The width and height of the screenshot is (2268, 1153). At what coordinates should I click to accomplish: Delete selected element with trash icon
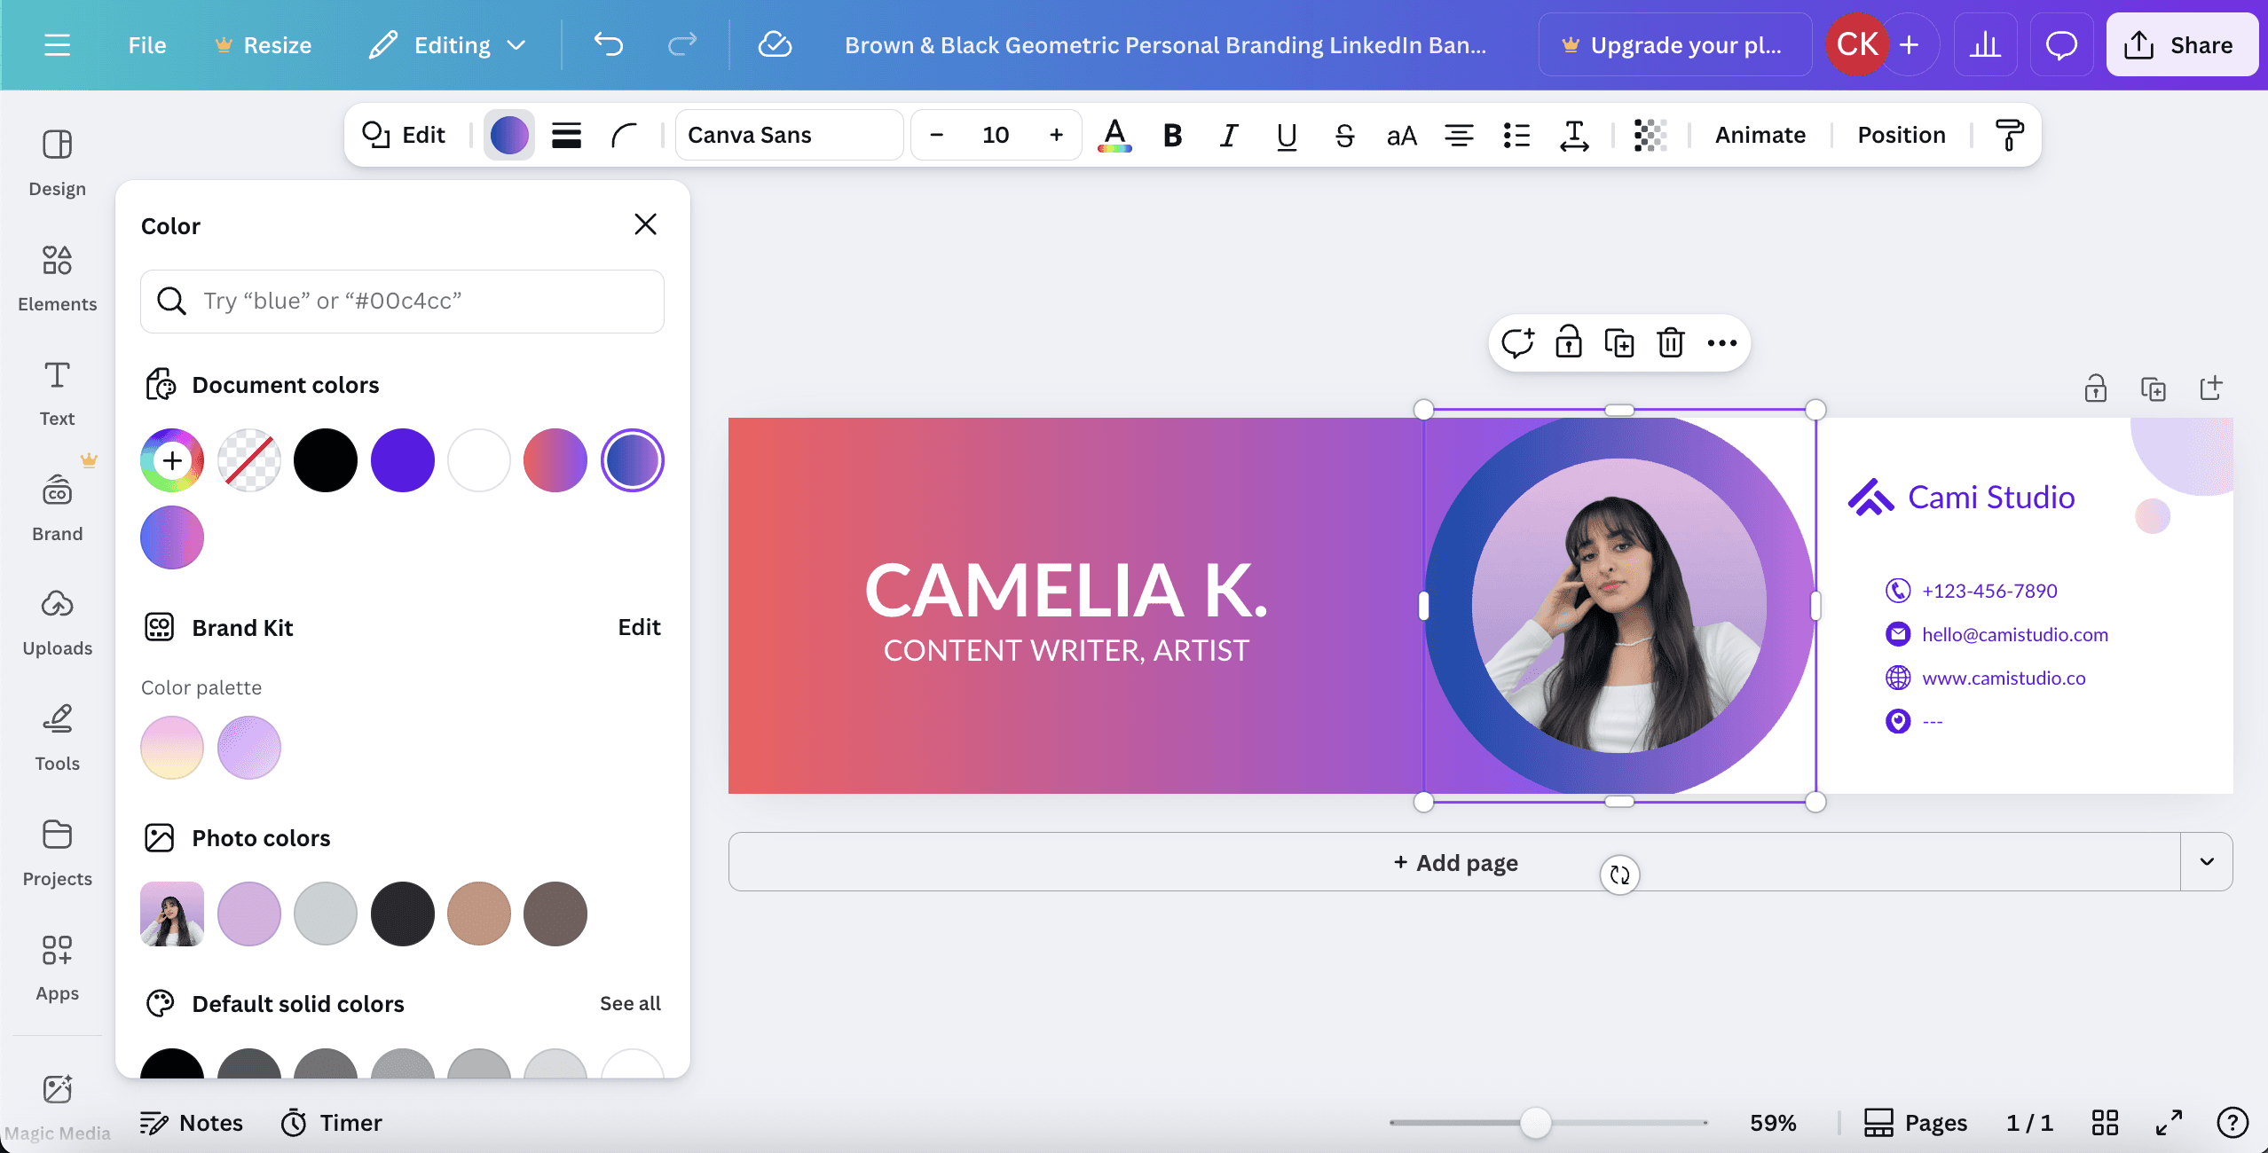click(1670, 343)
